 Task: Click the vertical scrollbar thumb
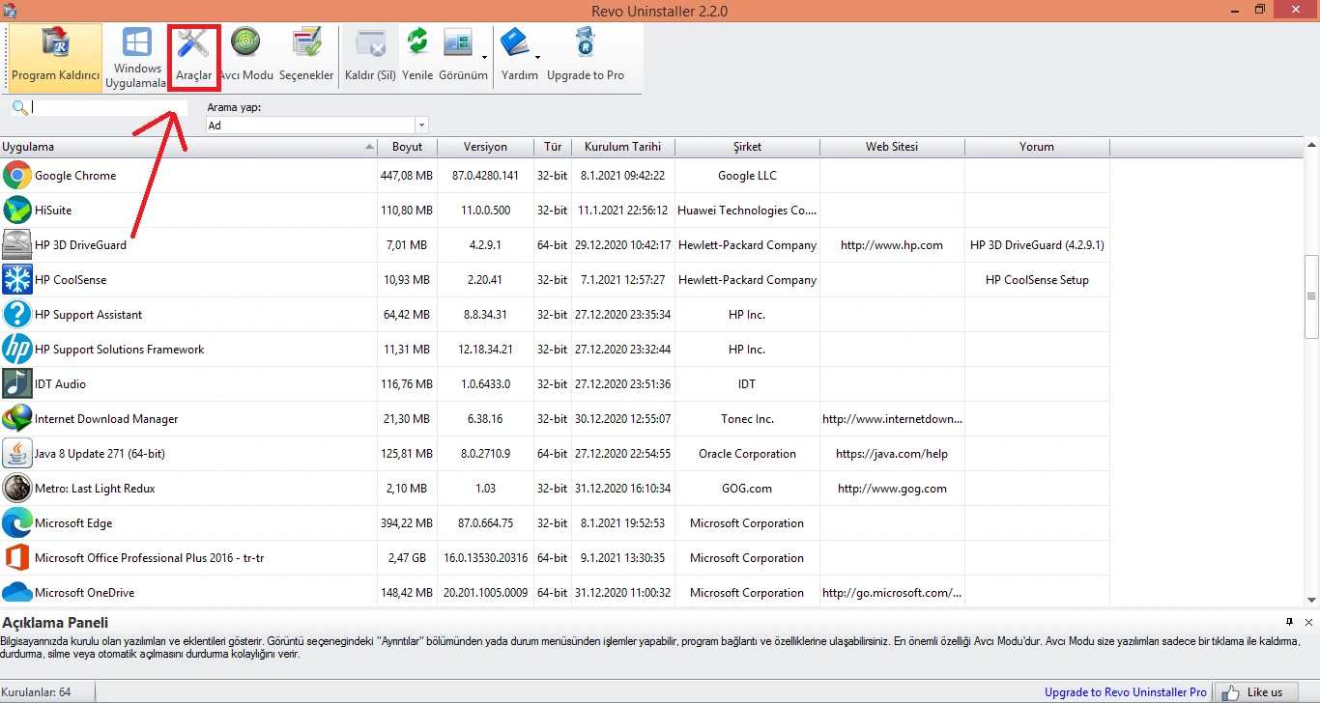point(1311,296)
